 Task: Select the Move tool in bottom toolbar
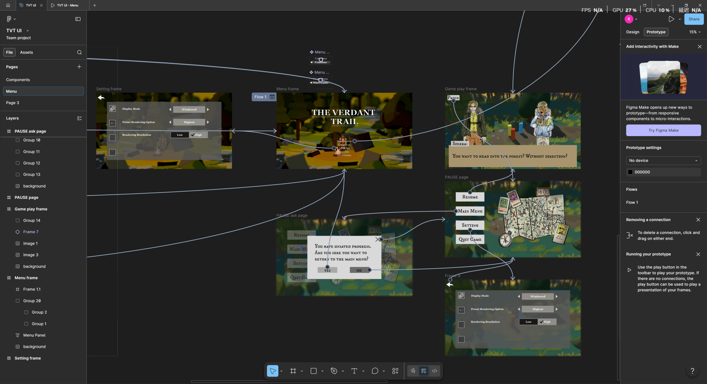tap(273, 371)
